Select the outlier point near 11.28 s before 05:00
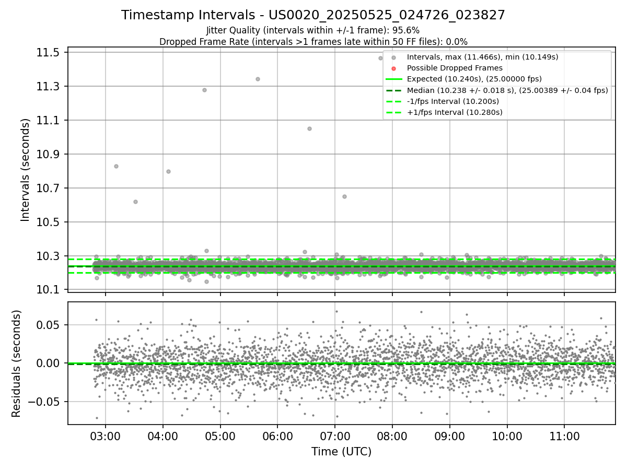 204,90
